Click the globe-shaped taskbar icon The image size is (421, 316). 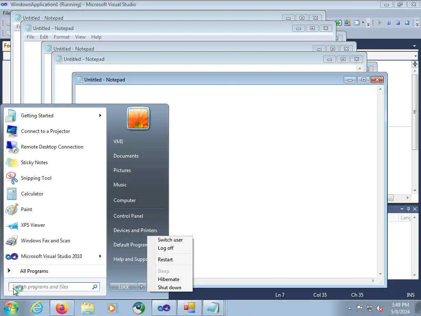pyautogui.click(x=139, y=308)
